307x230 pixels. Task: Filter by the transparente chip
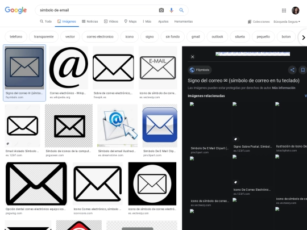[x=44, y=37]
